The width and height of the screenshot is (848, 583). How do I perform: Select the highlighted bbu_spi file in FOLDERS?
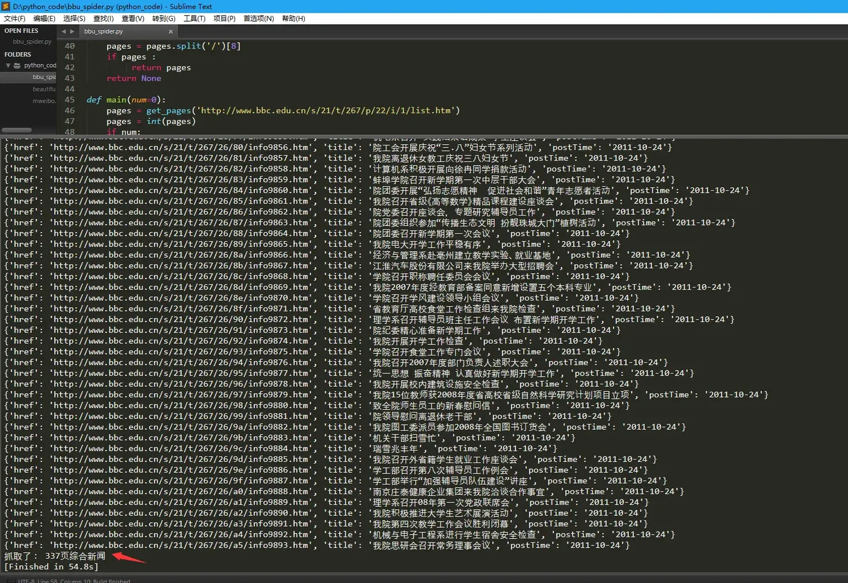tap(44, 77)
